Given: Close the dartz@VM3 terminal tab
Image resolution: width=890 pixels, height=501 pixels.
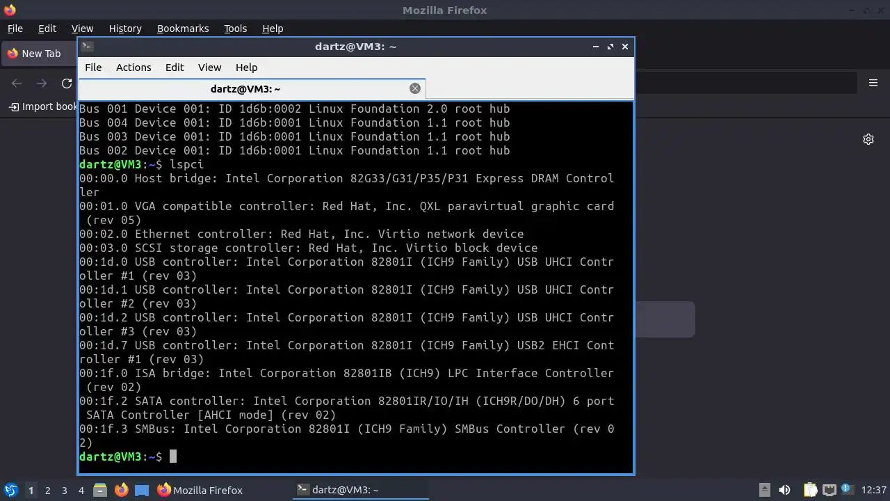Looking at the screenshot, I should [x=415, y=88].
